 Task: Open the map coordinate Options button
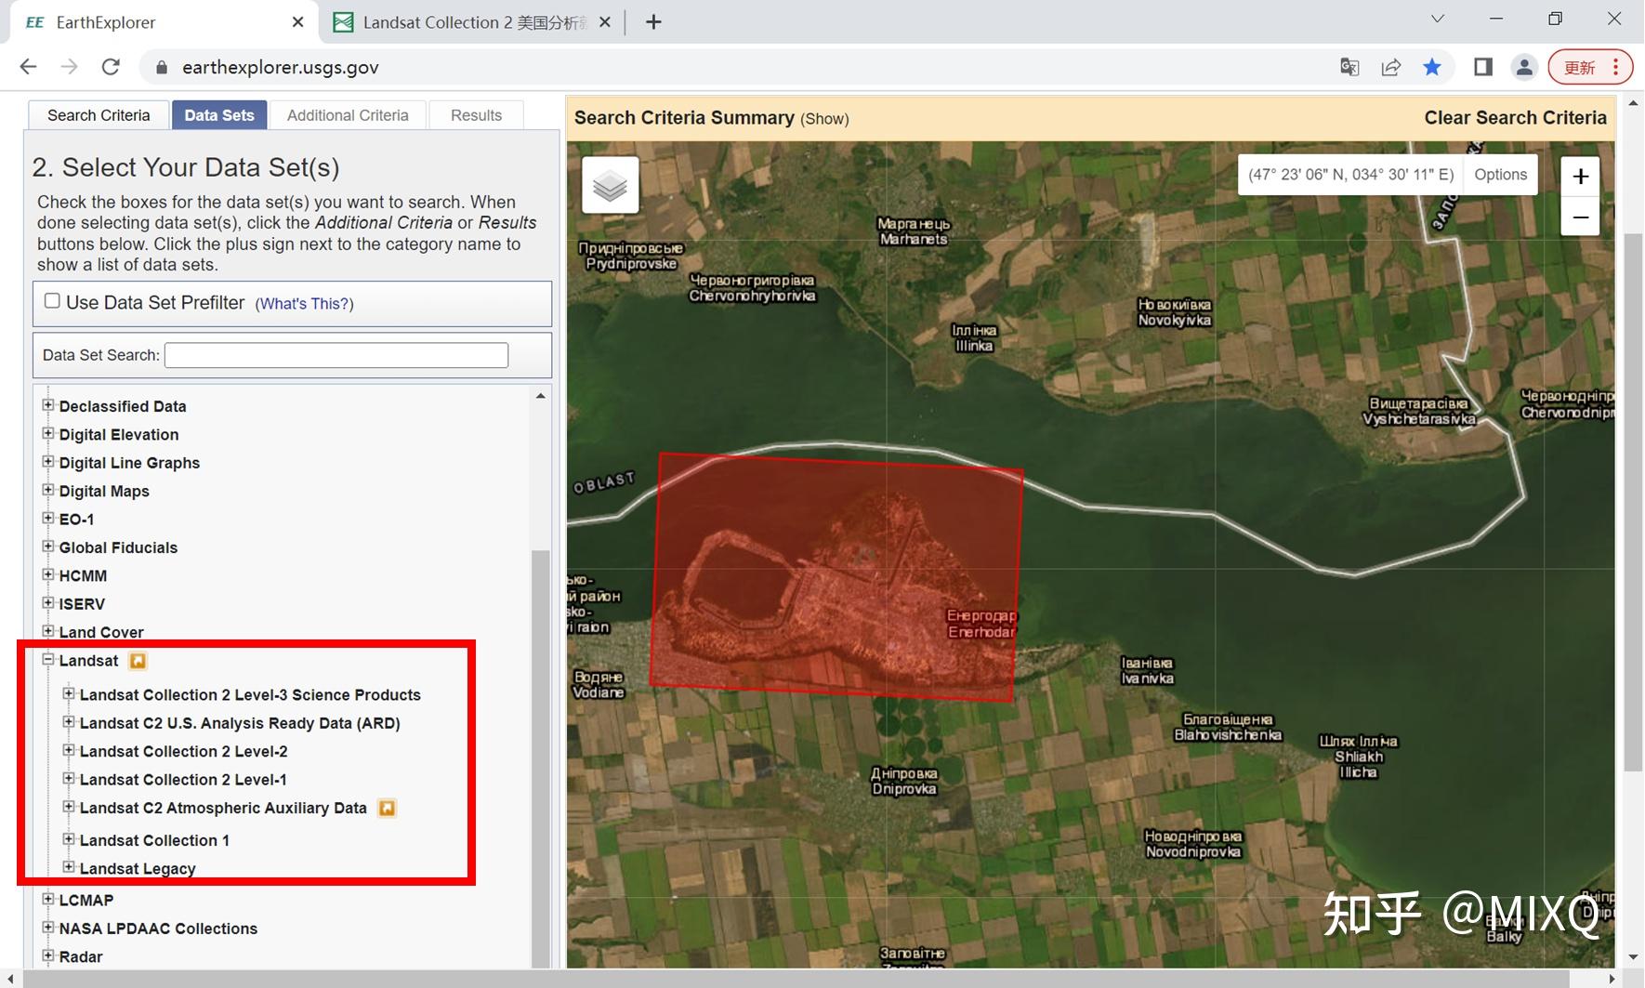coord(1500,175)
